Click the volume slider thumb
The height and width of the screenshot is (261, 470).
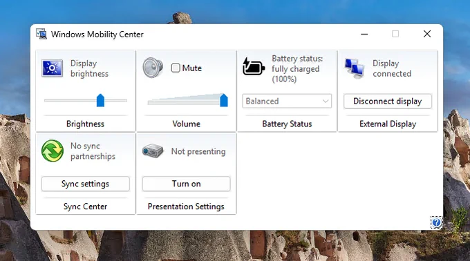pos(224,100)
